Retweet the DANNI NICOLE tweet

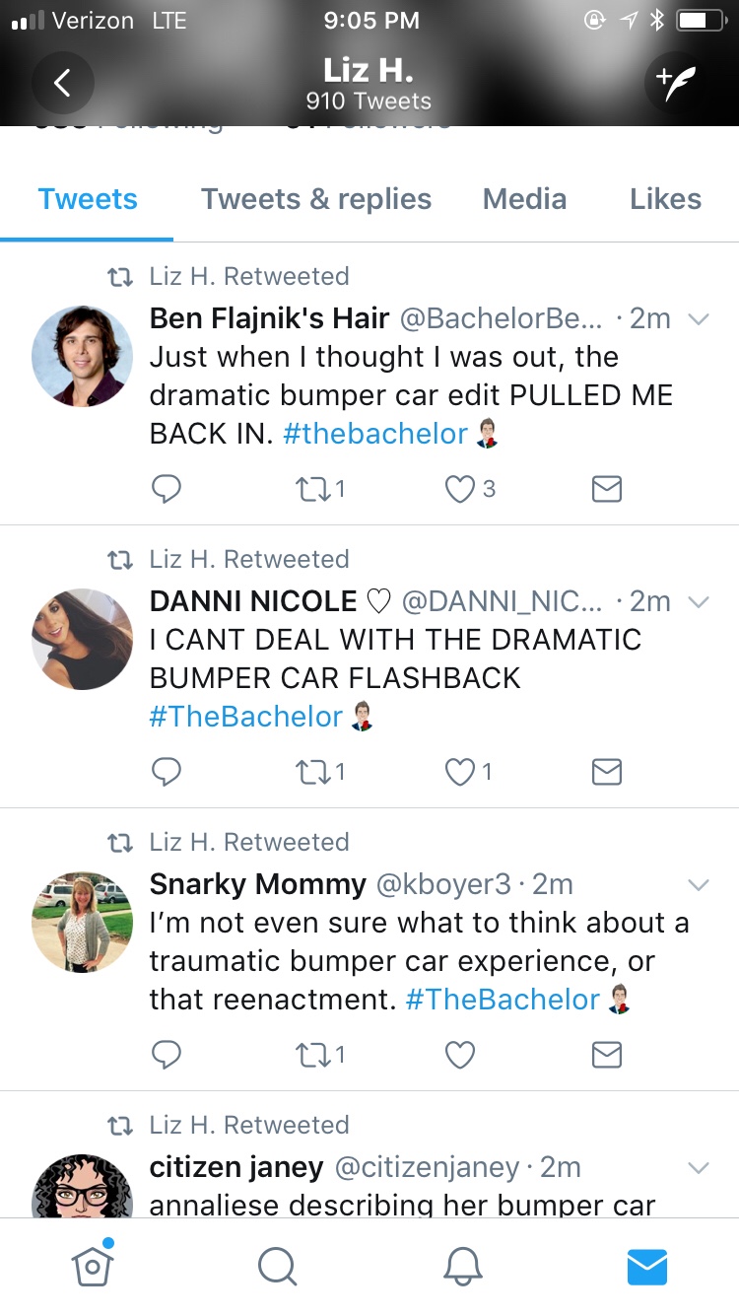click(314, 772)
